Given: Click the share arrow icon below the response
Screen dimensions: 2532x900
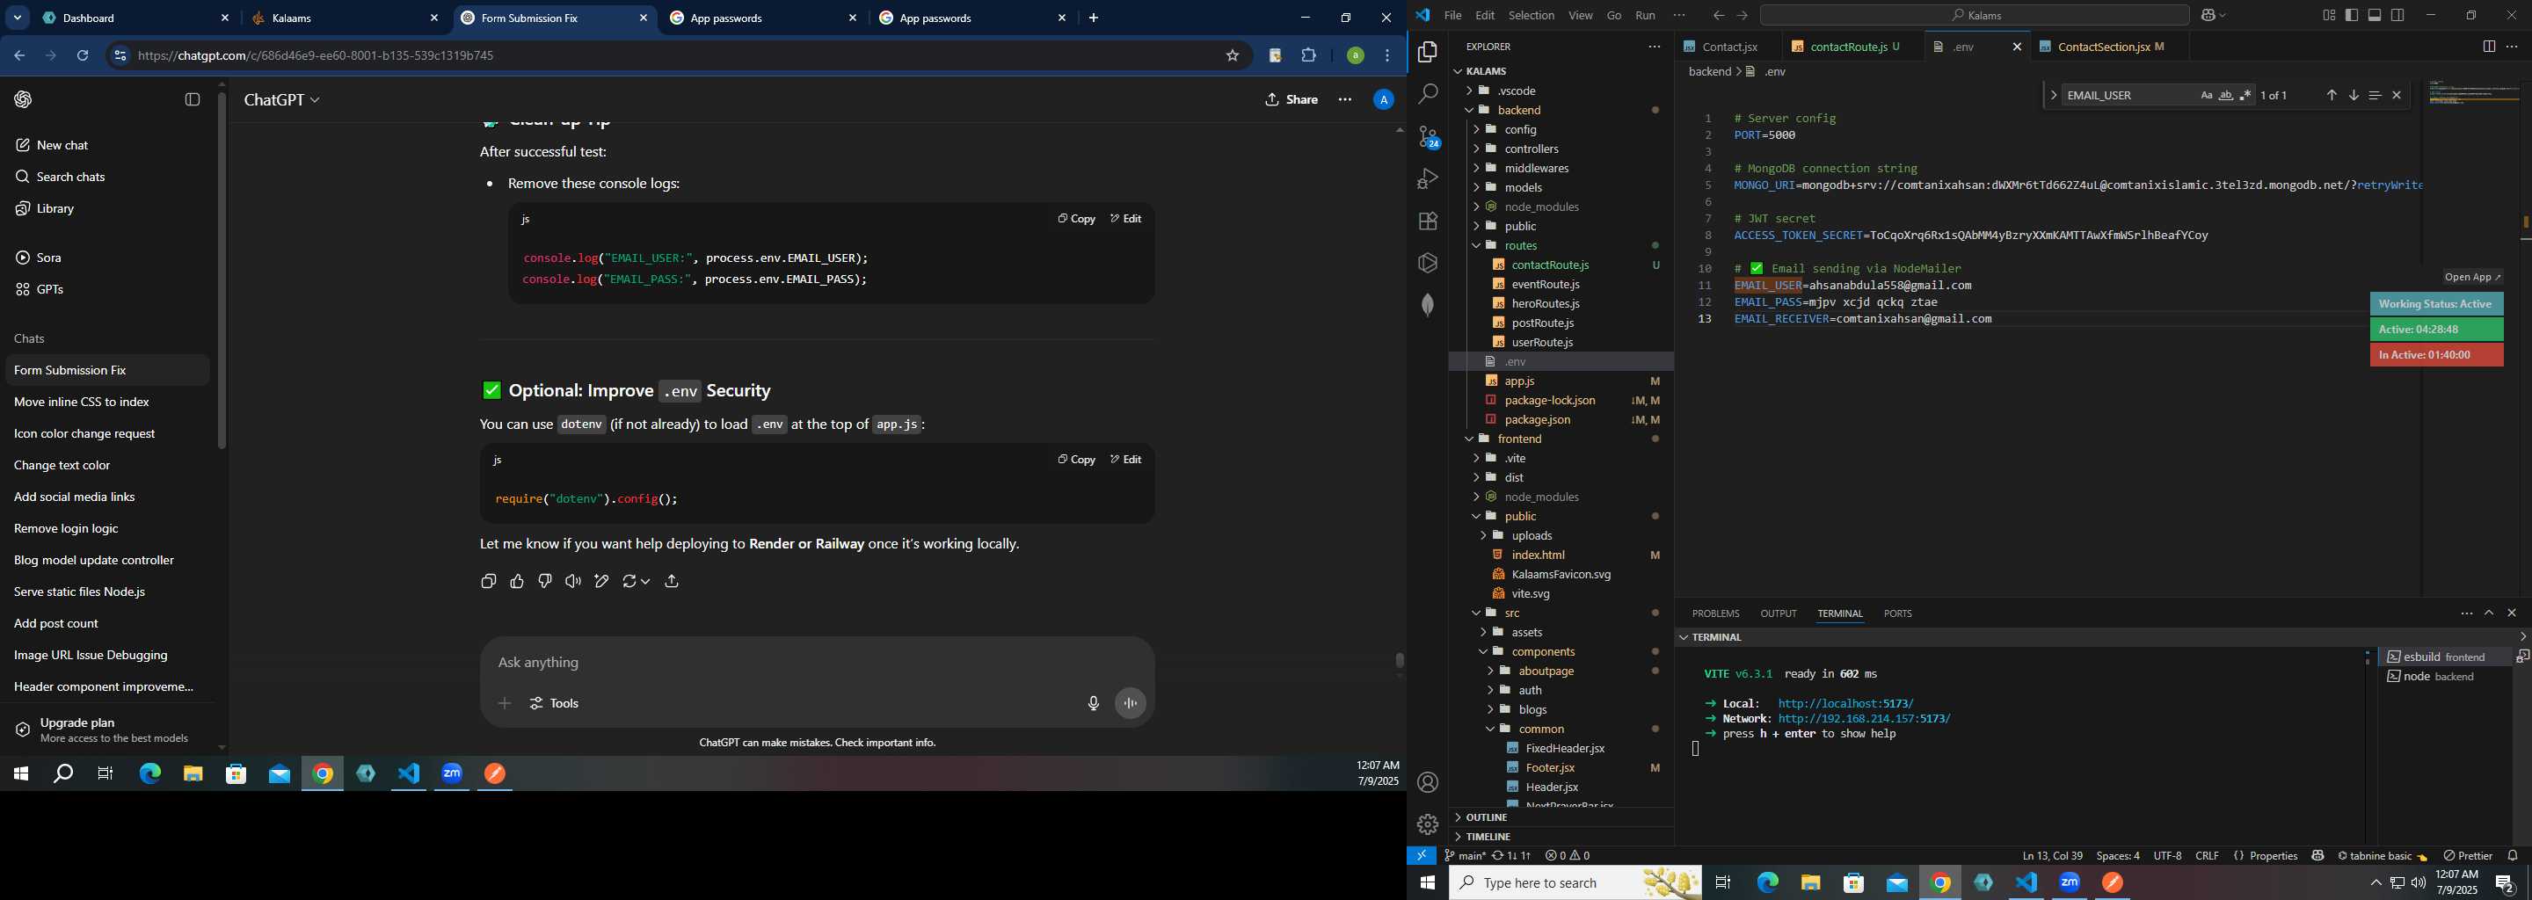Looking at the screenshot, I should pos(673,582).
